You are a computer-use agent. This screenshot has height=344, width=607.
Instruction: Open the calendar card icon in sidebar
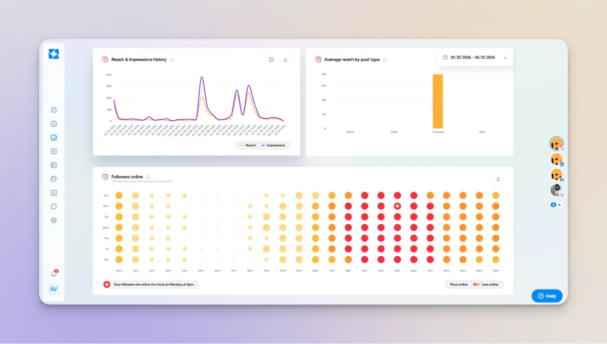click(54, 179)
